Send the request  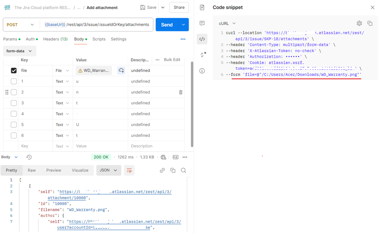167,25
